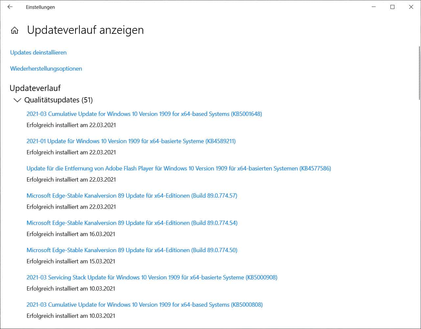
Task: Open KB4589211 update link
Action: 131,141
